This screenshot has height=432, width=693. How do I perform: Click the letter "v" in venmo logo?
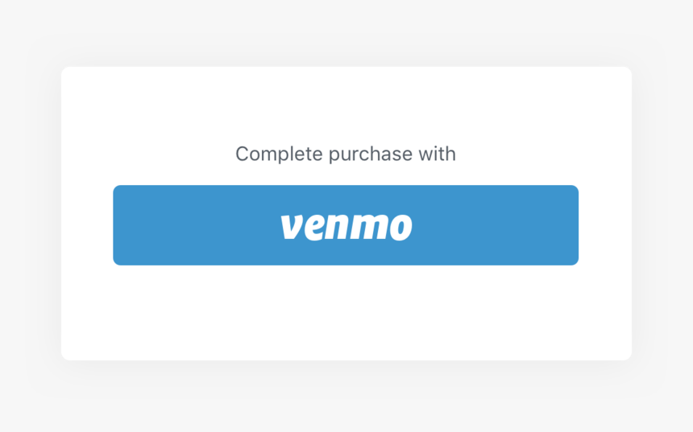click(x=293, y=227)
